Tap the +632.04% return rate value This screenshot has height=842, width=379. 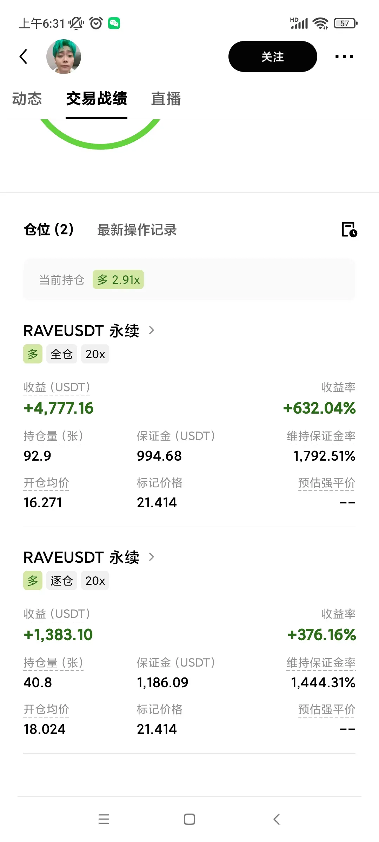tap(319, 408)
